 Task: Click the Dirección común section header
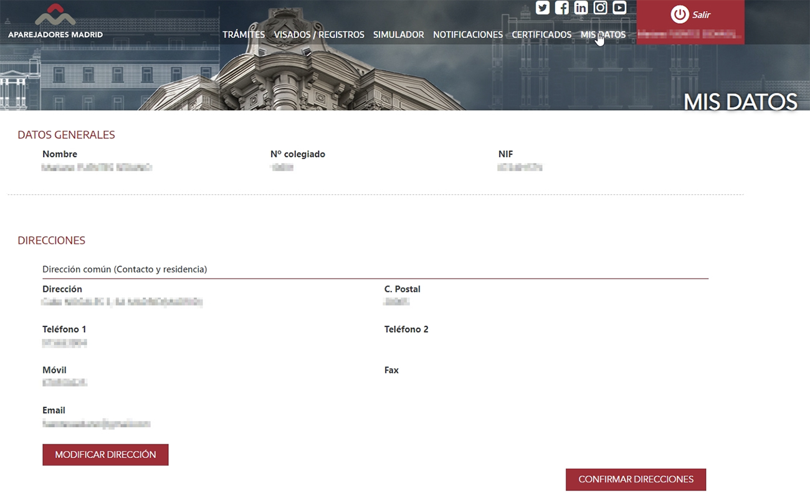(125, 269)
